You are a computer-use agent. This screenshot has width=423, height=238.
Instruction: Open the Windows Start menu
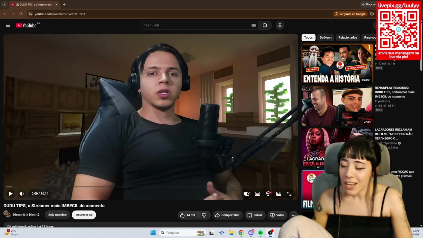(153, 233)
